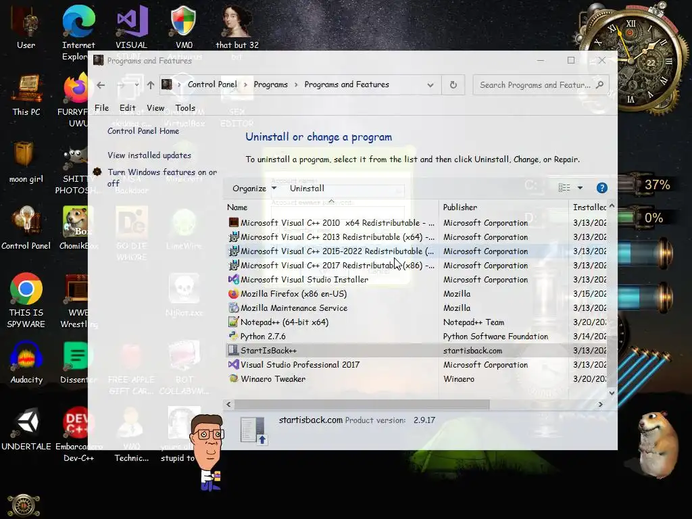Image resolution: width=692 pixels, height=519 pixels.
Task: Click the search magnifier icon
Action: [x=599, y=84]
